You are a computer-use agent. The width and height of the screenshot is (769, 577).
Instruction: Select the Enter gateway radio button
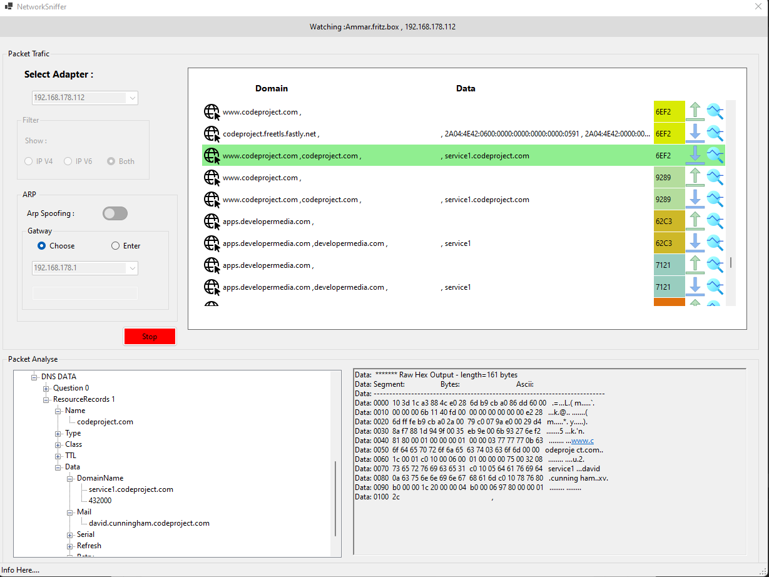click(x=115, y=246)
